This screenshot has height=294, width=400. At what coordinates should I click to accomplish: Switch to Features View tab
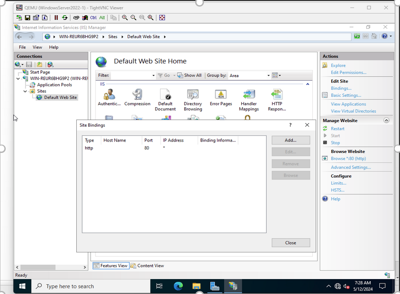click(x=111, y=266)
